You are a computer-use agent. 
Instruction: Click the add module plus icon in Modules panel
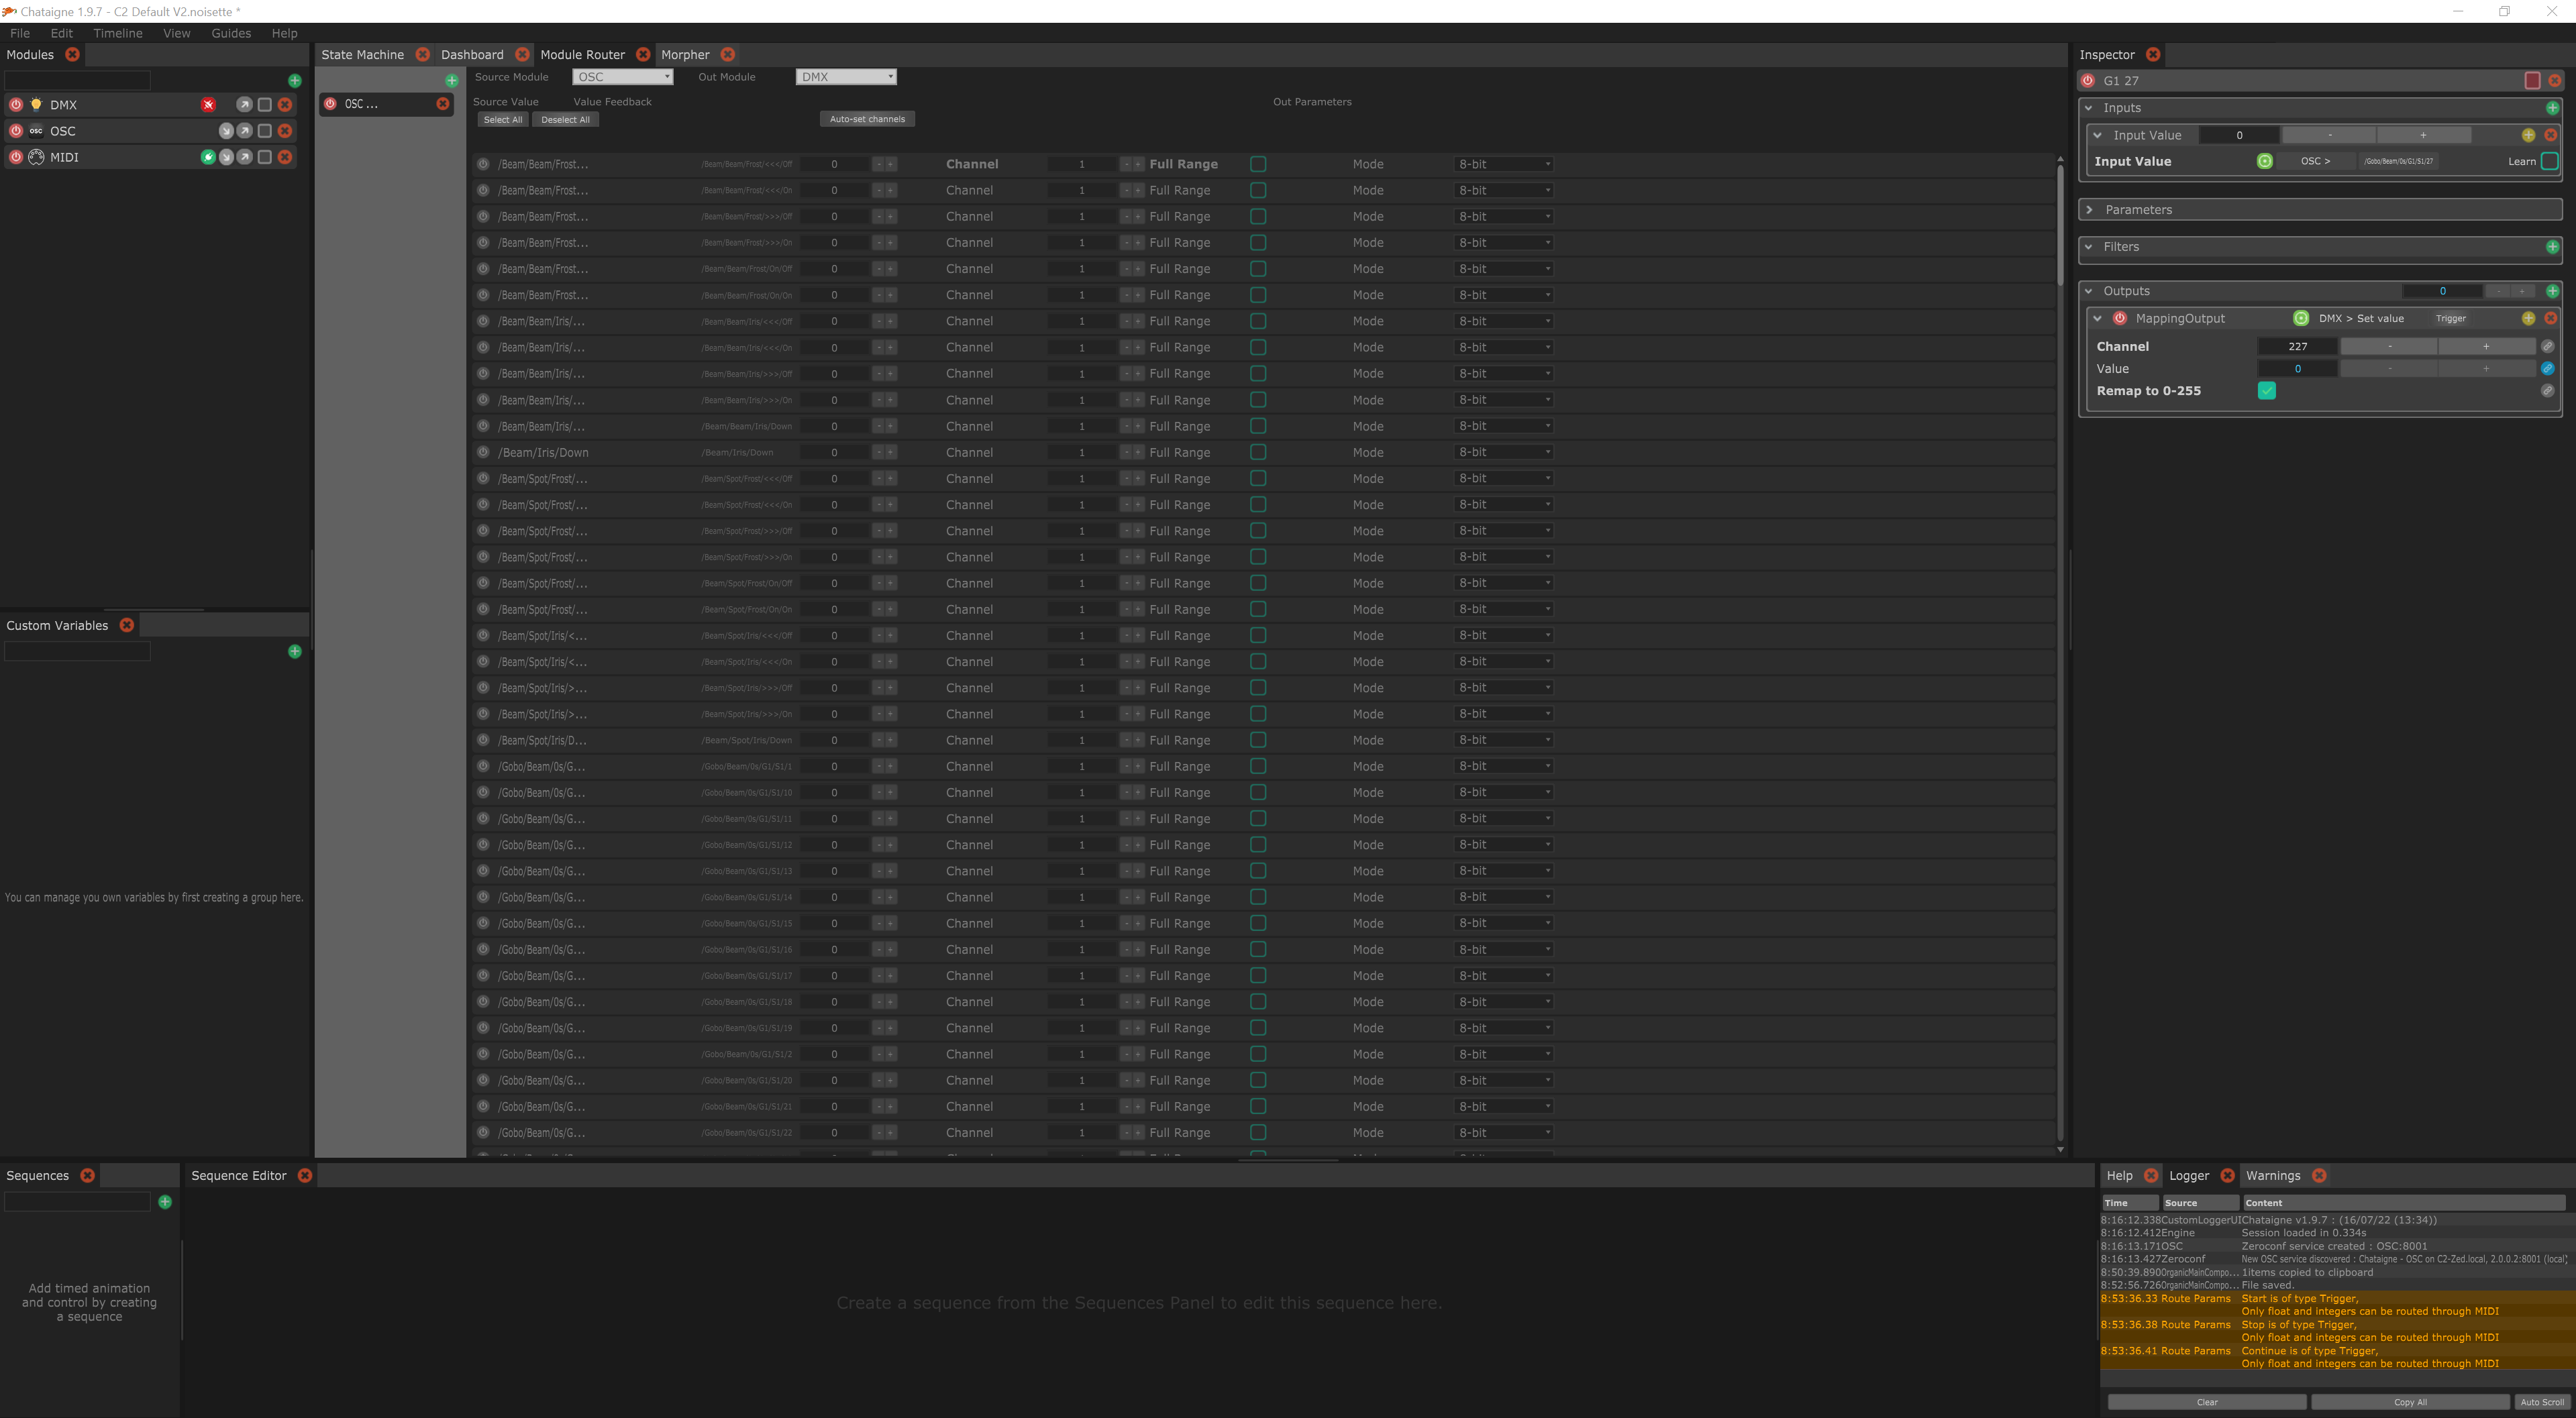pyautogui.click(x=294, y=80)
